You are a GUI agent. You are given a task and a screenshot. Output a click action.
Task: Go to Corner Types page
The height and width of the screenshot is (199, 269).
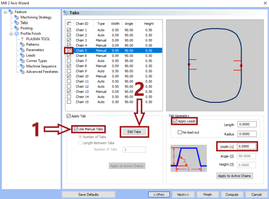tap(37, 61)
